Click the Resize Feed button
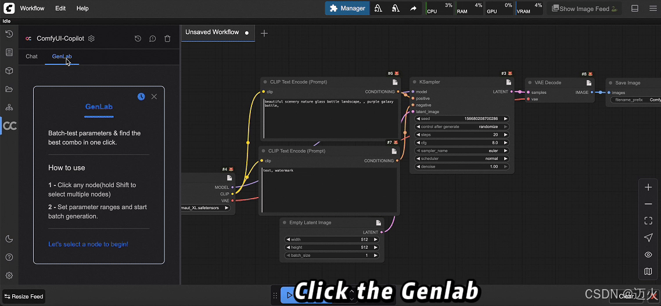Screen dimensions: 661x306 coord(24,296)
